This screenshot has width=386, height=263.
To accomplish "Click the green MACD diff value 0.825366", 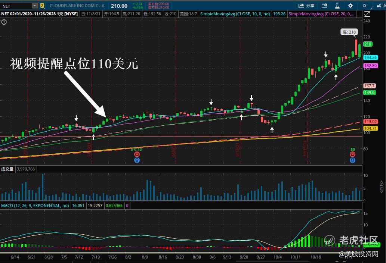I will pyautogui.click(x=114, y=206).
